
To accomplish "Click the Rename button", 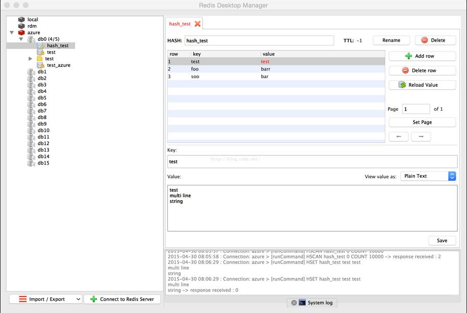I will coord(391,40).
